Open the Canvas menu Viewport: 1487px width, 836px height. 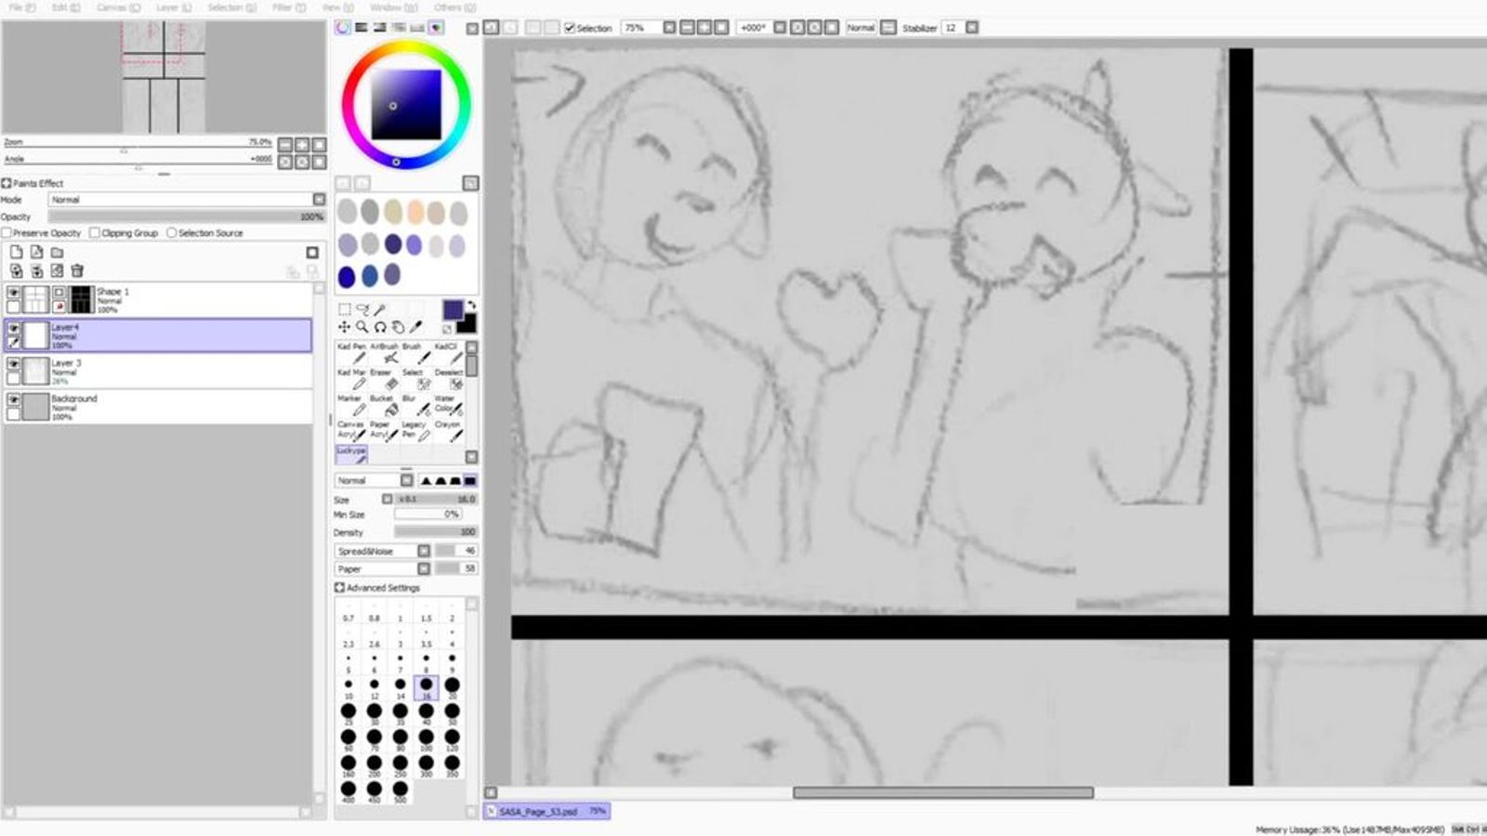point(119,7)
